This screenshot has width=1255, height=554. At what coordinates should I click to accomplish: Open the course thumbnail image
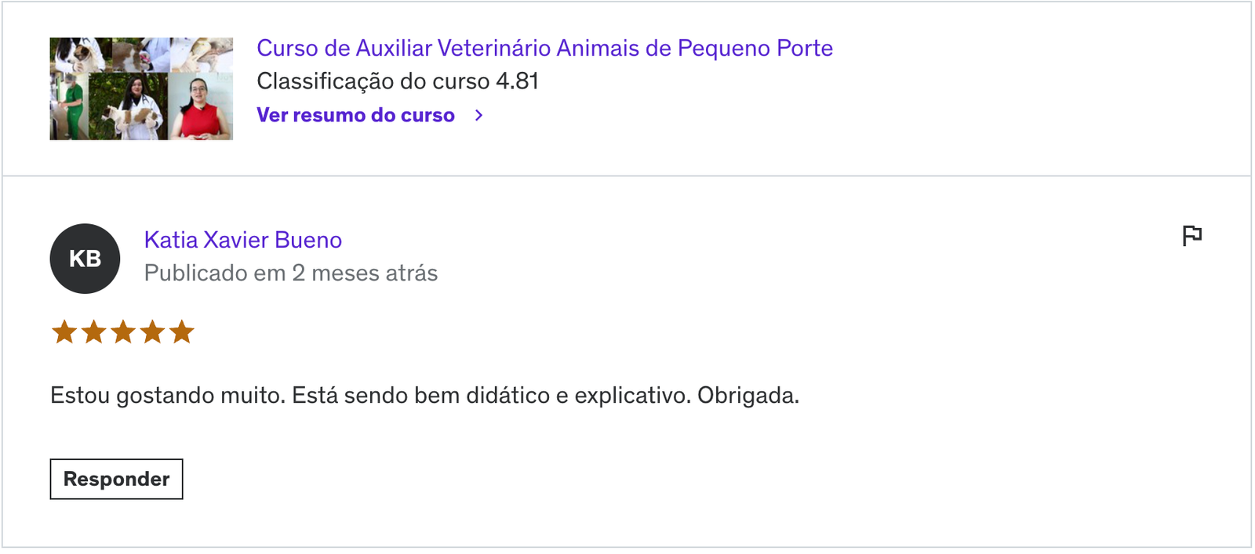pyautogui.click(x=141, y=89)
